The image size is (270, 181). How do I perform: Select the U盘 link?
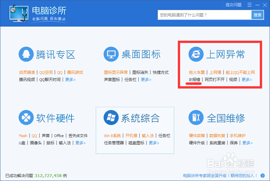click(x=22, y=143)
